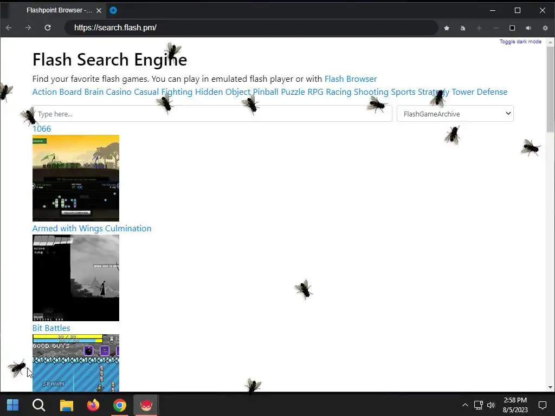Image resolution: width=555 pixels, height=416 pixels.
Task: Show hidden tray icons chevron
Action: [x=465, y=405]
